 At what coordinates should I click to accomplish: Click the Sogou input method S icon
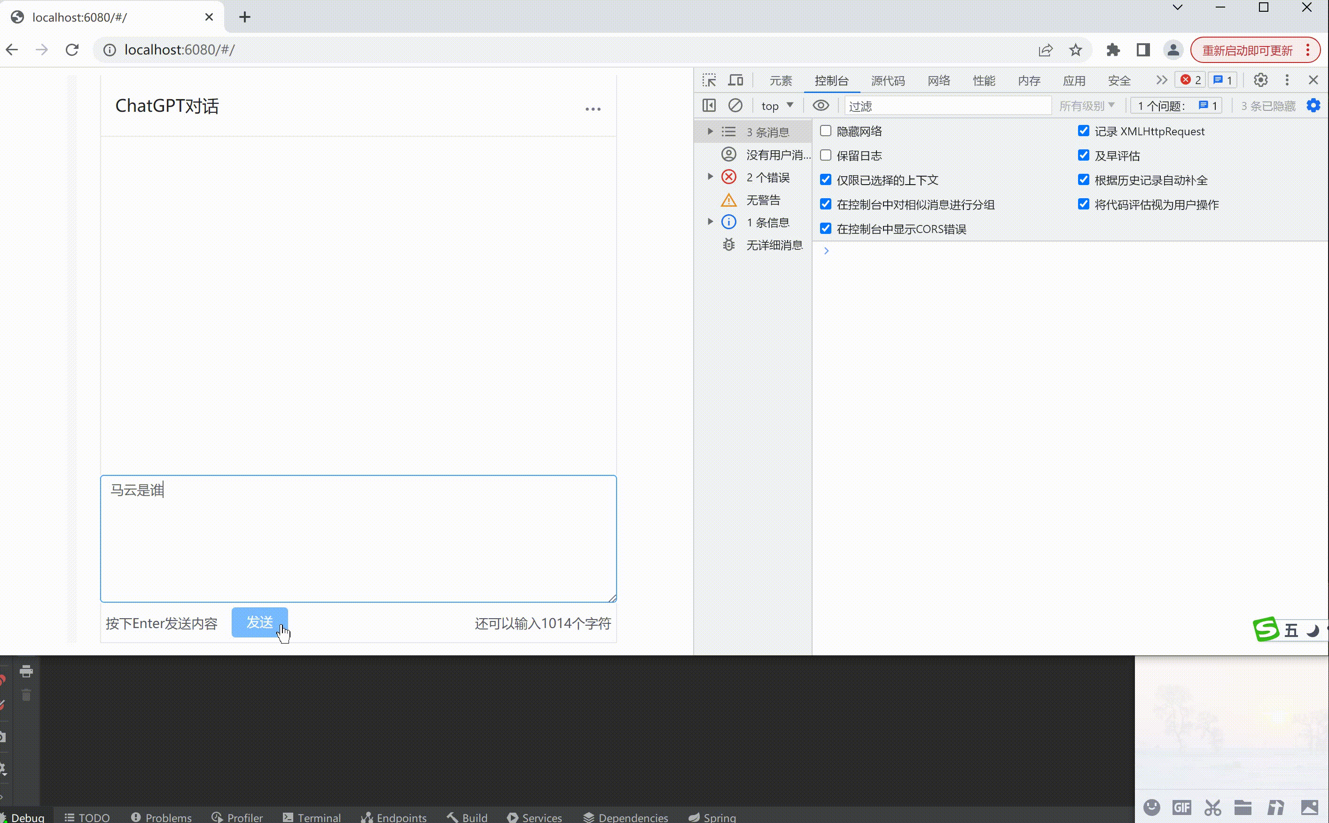pos(1266,629)
